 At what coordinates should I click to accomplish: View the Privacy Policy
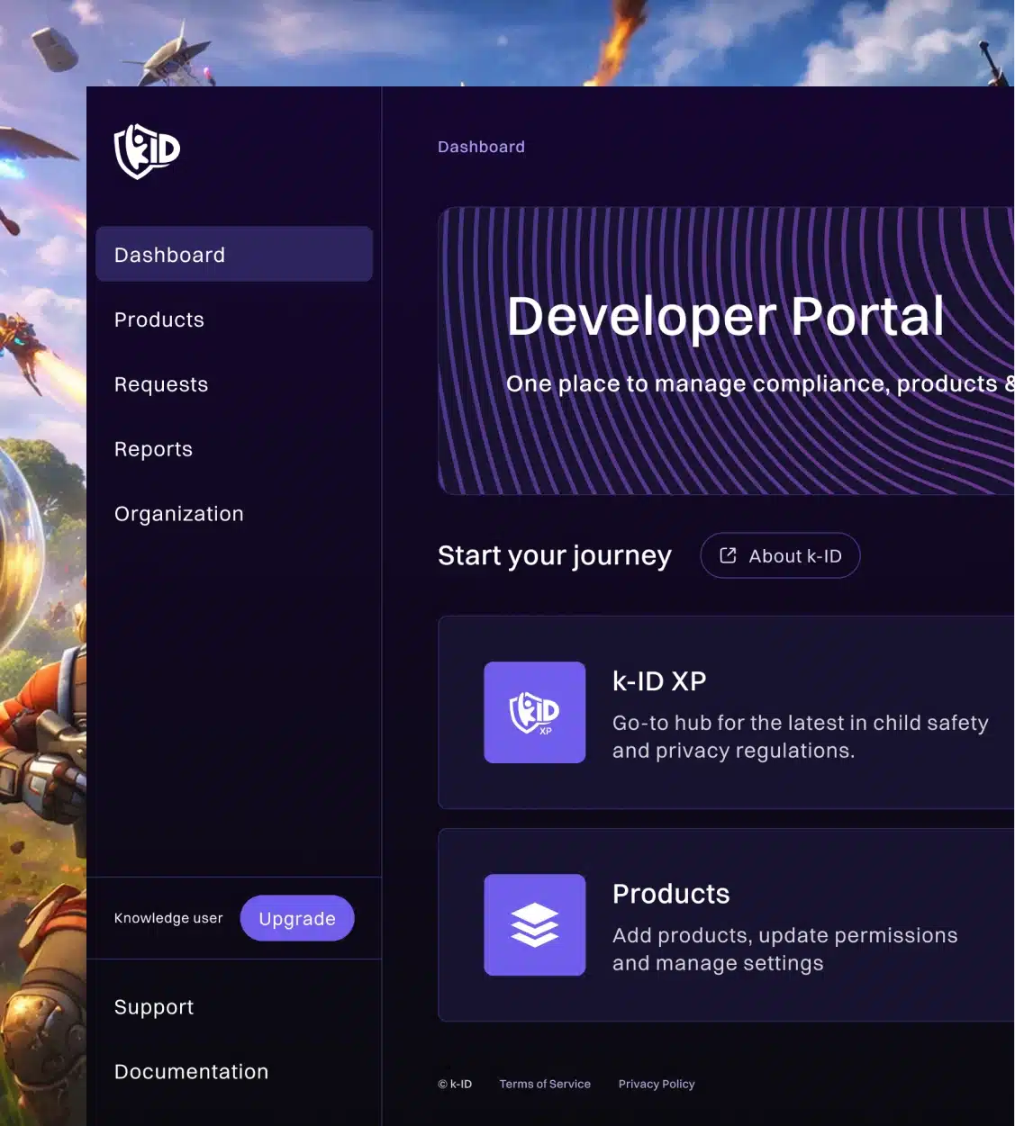point(657,1084)
